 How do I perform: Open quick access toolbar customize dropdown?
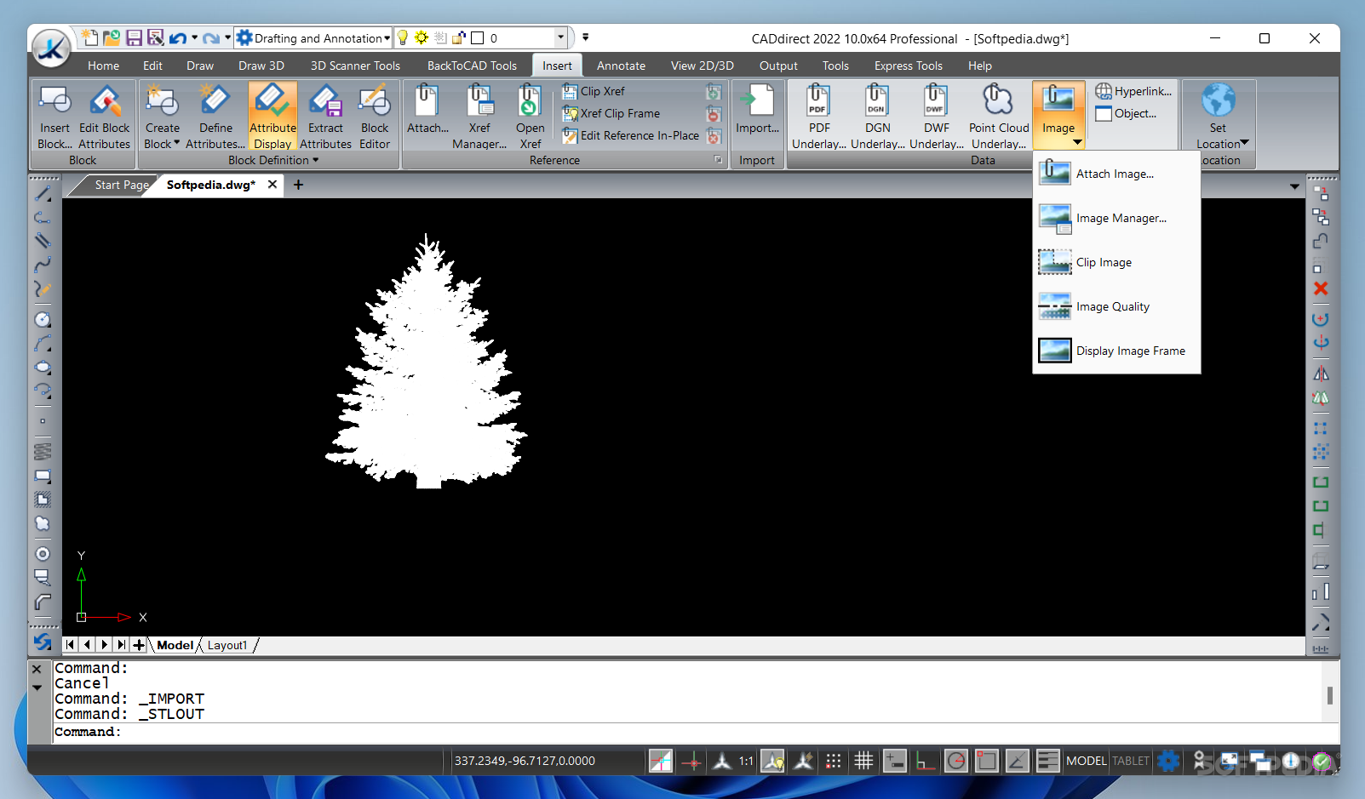tap(585, 37)
